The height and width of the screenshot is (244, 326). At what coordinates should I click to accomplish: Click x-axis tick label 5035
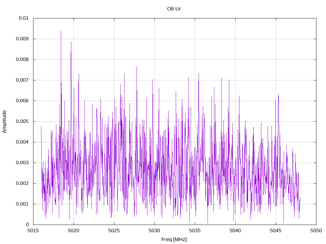195,231
